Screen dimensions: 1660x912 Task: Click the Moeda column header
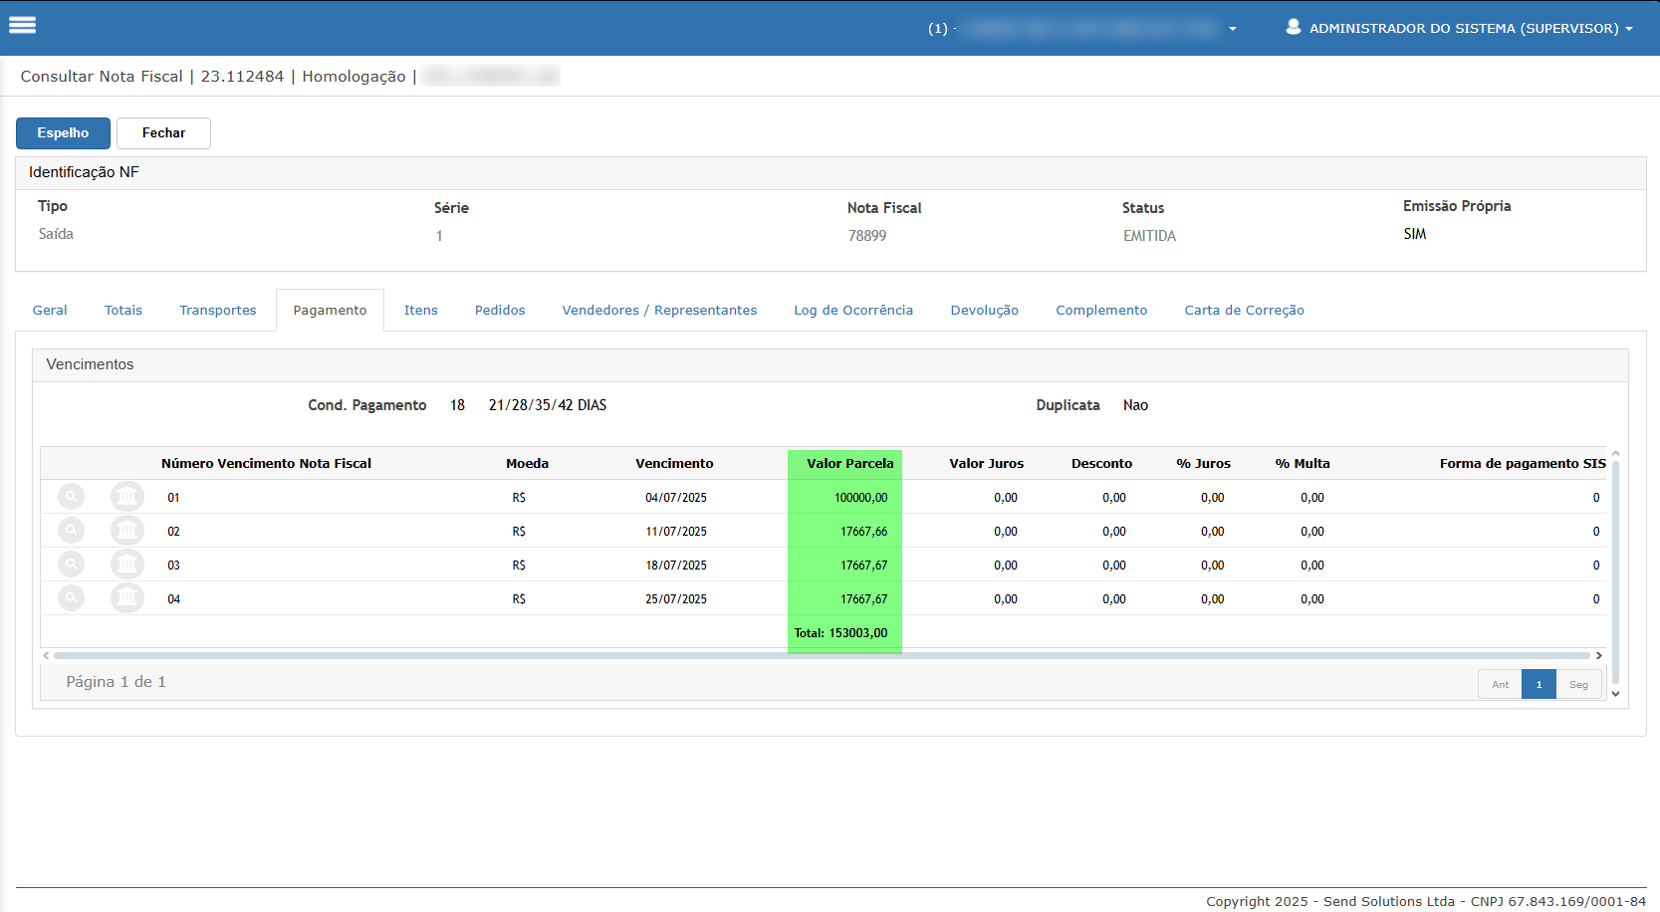click(x=527, y=463)
